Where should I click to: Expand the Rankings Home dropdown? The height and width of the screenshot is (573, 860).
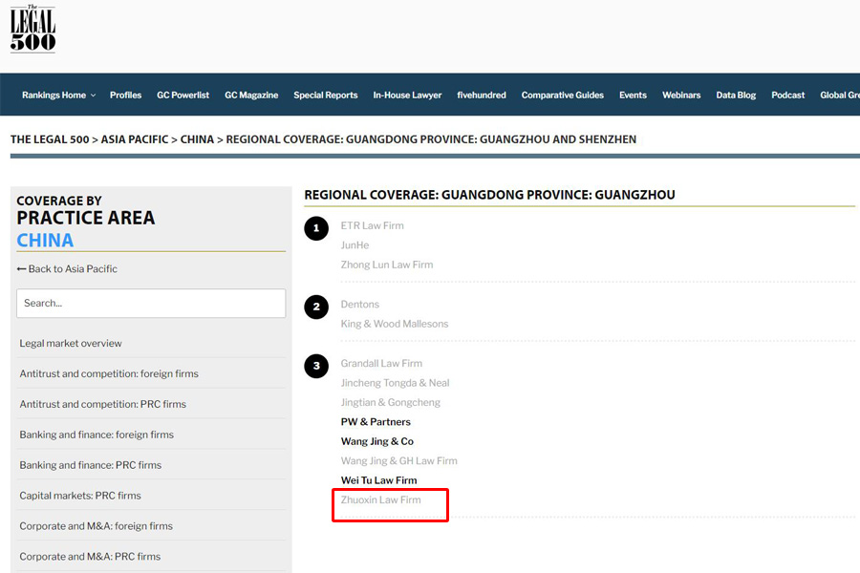point(58,95)
